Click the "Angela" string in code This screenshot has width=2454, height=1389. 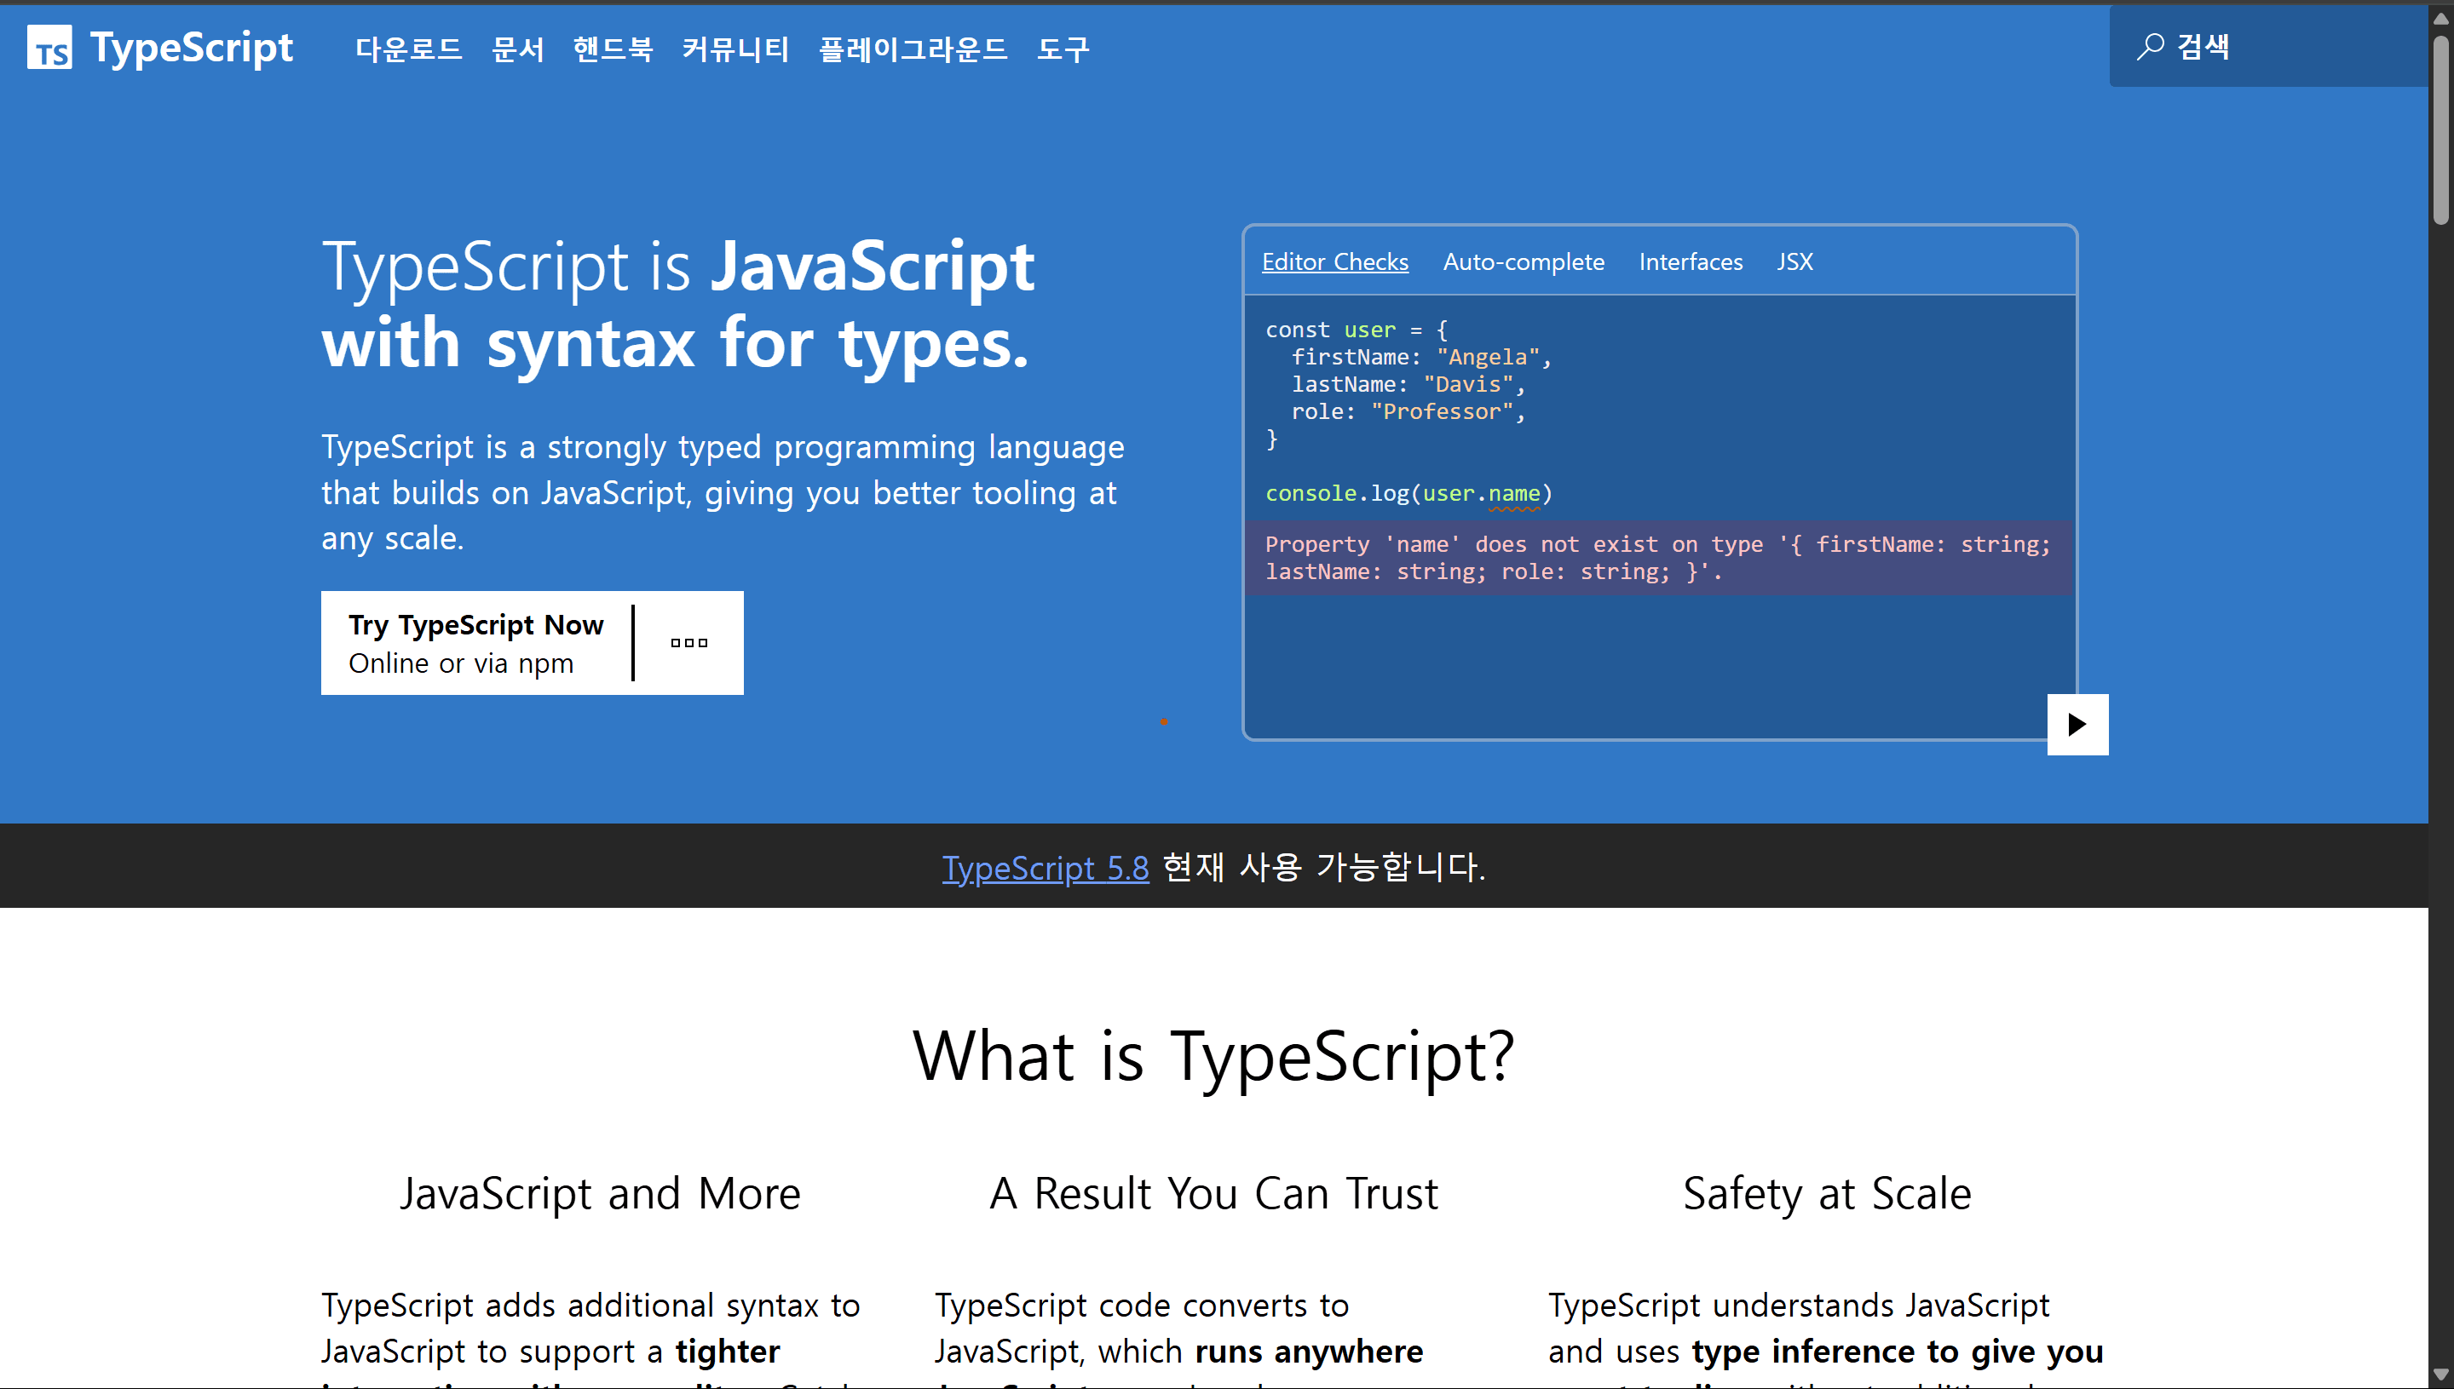tap(1488, 357)
